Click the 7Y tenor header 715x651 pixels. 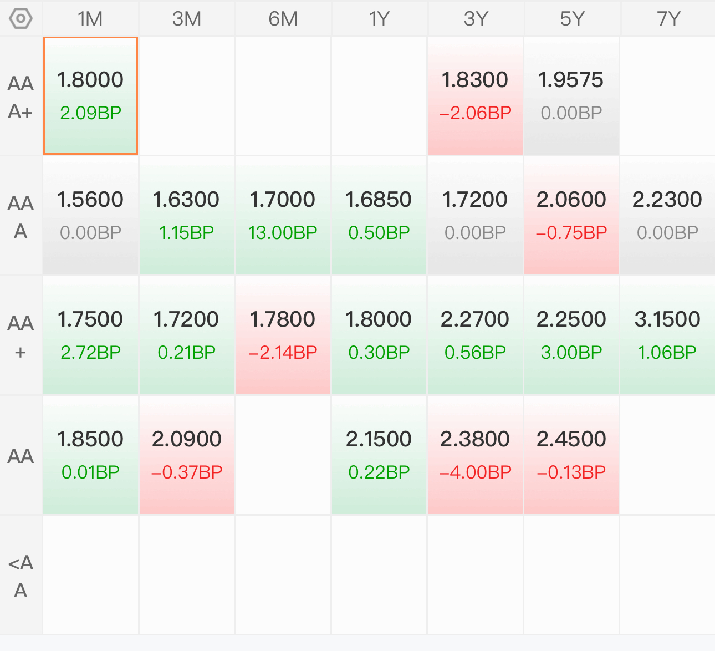pos(668,19)
